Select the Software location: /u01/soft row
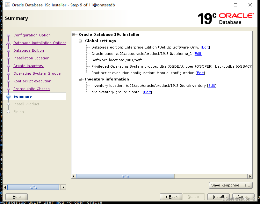This screenshot has width=260, height=204. [x=117, y=60]
